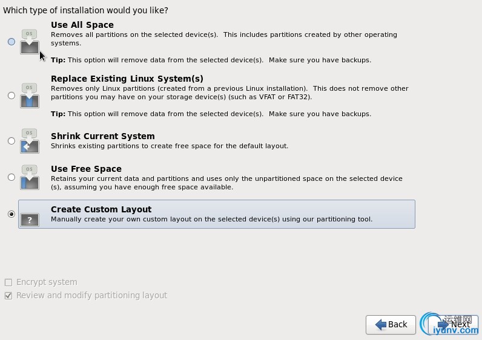Viewport: 482px width, 340px height.
Task: Click the Create Custom Layout heading text
Action: [101, 209]
